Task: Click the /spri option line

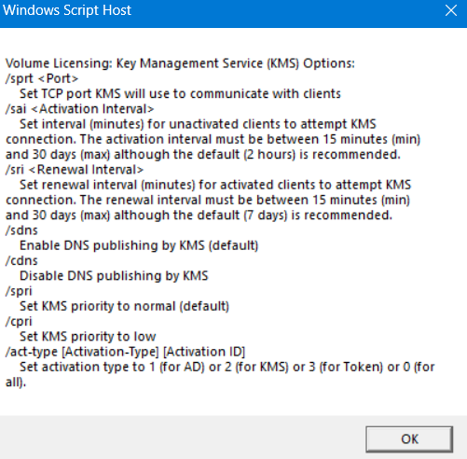Action: pos(19,291)
